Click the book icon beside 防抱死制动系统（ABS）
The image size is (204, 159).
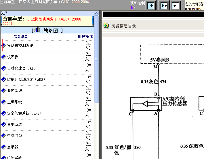click(x=4, y=79)
